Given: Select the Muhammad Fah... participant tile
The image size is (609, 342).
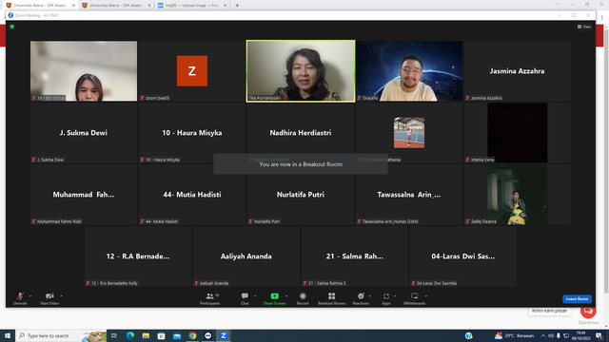Looking at the screenshot, I should (x=84, y=194).
